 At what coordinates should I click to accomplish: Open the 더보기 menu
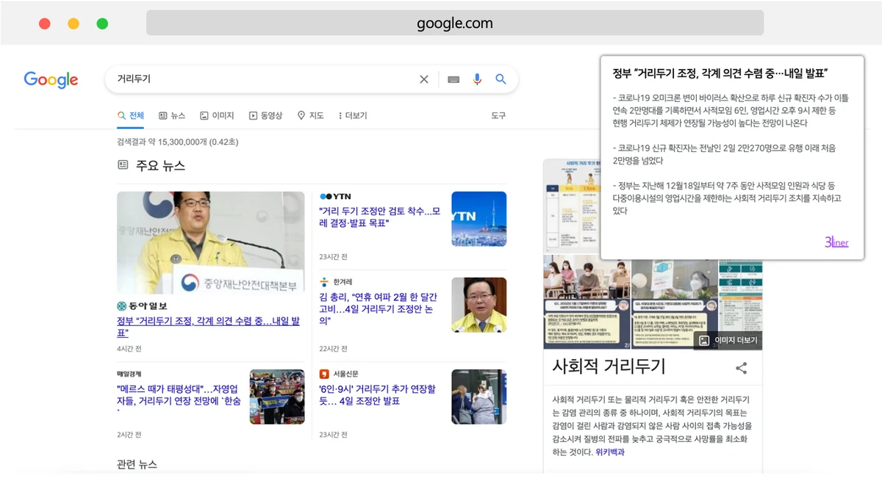point(353,115)
